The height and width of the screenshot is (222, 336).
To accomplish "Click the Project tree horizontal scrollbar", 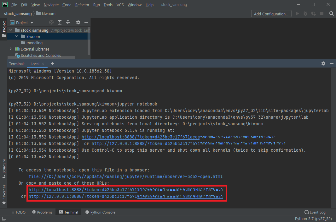I will tap(41, 57).
